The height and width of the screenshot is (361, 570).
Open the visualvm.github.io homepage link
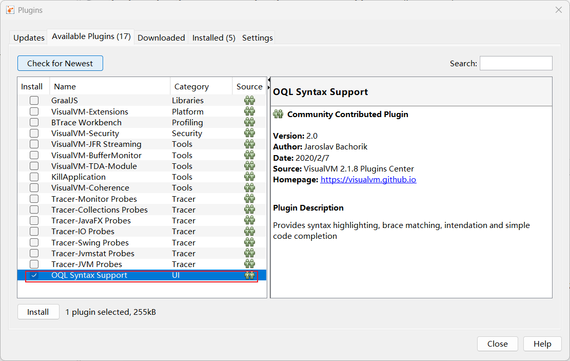pyautogui.click(x=368, y=180)
